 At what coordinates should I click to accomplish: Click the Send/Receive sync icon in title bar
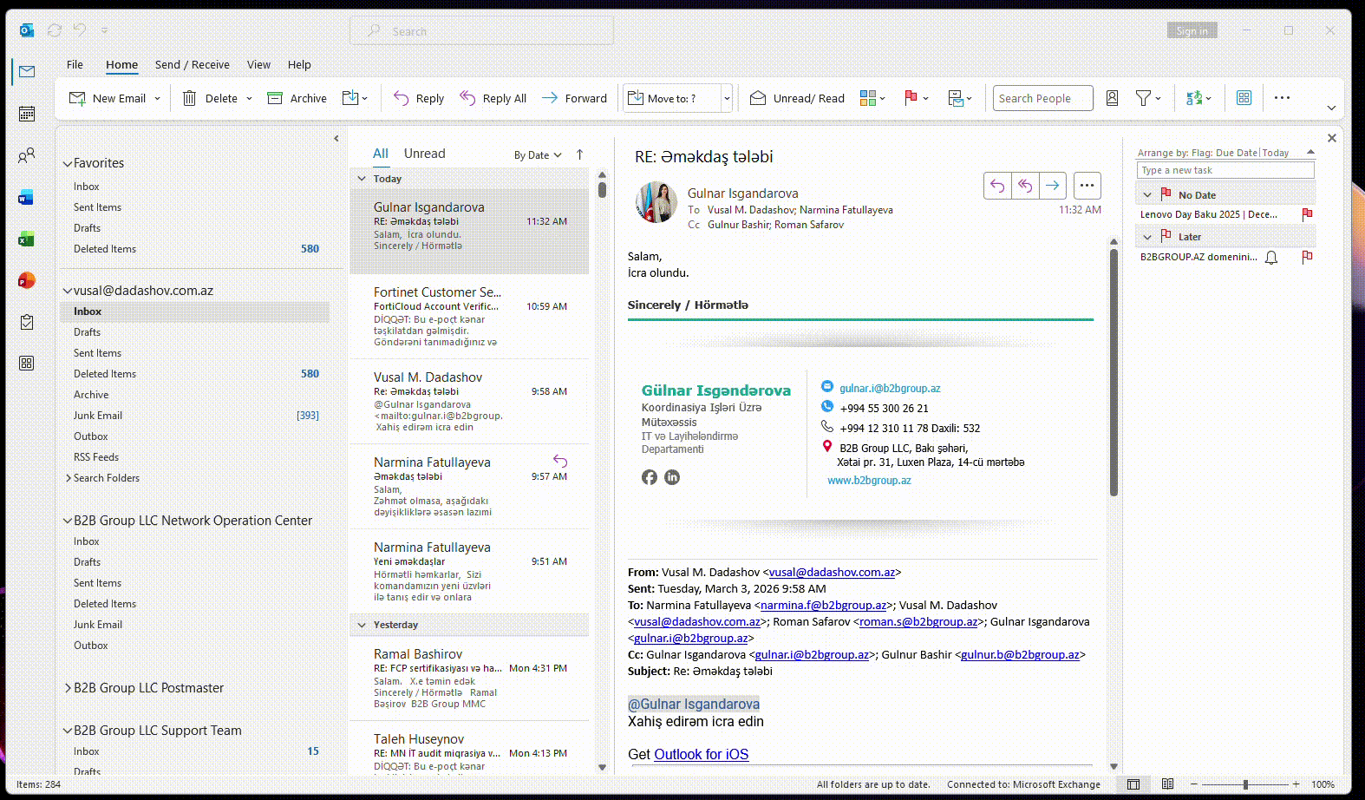tap(55, 30)
